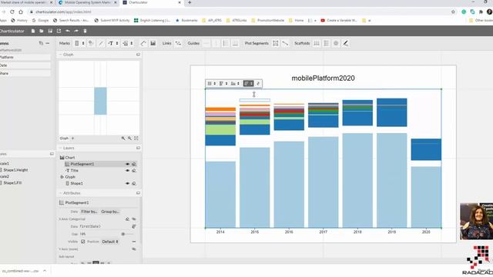Viewport: 493px width, 277px height.
Task: Click the New chart icon in Charticulator header
Action: (x=32, y=31)
